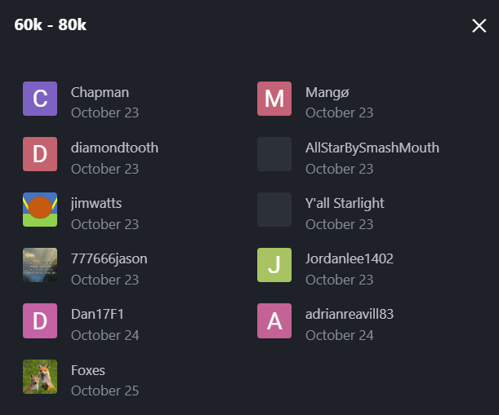Viewport: 499px width, 415px height.
Task: Click AllStarBySmashMouth's dark blank avatar
Action: pos(274,154)
